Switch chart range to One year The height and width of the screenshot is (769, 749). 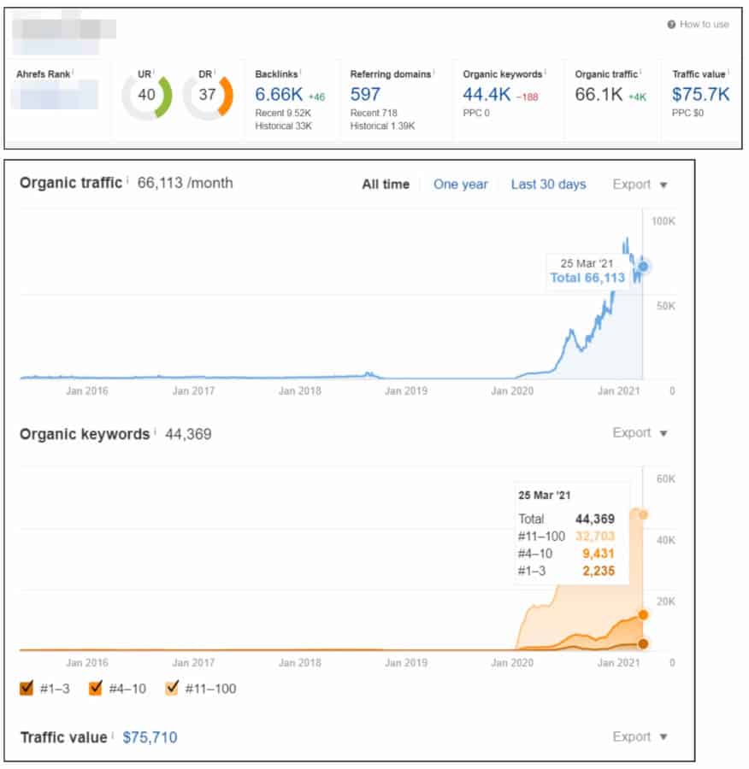[x=460, y=185]
